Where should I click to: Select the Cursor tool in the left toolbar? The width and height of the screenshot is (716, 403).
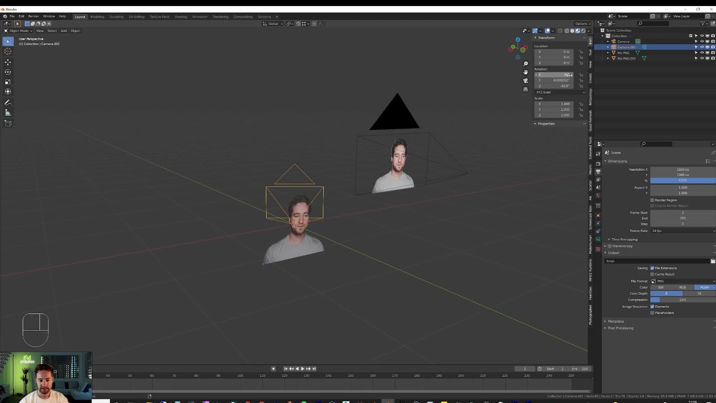[x=8, y=51]
